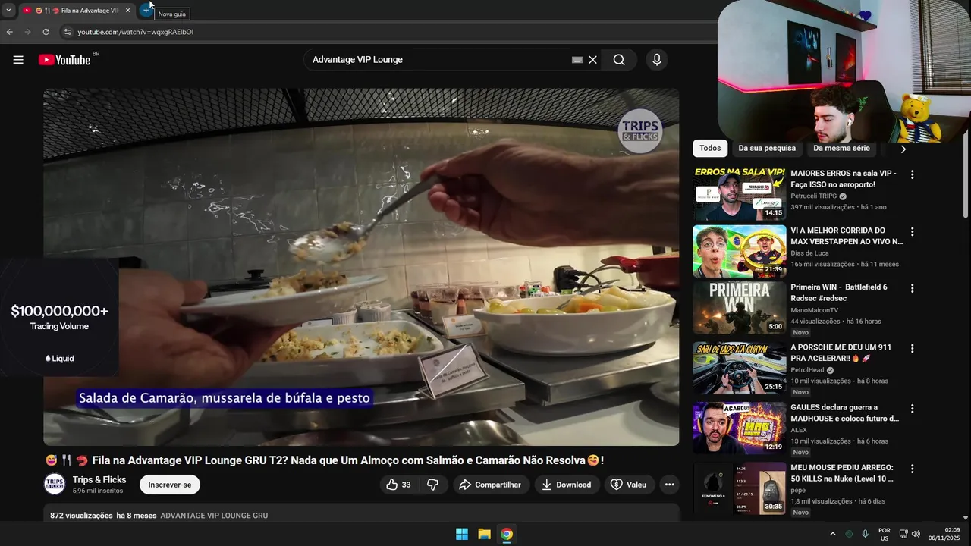Select the Da mesma série chip
Viewport: 971px width, 546px height.
coord(841,149)
